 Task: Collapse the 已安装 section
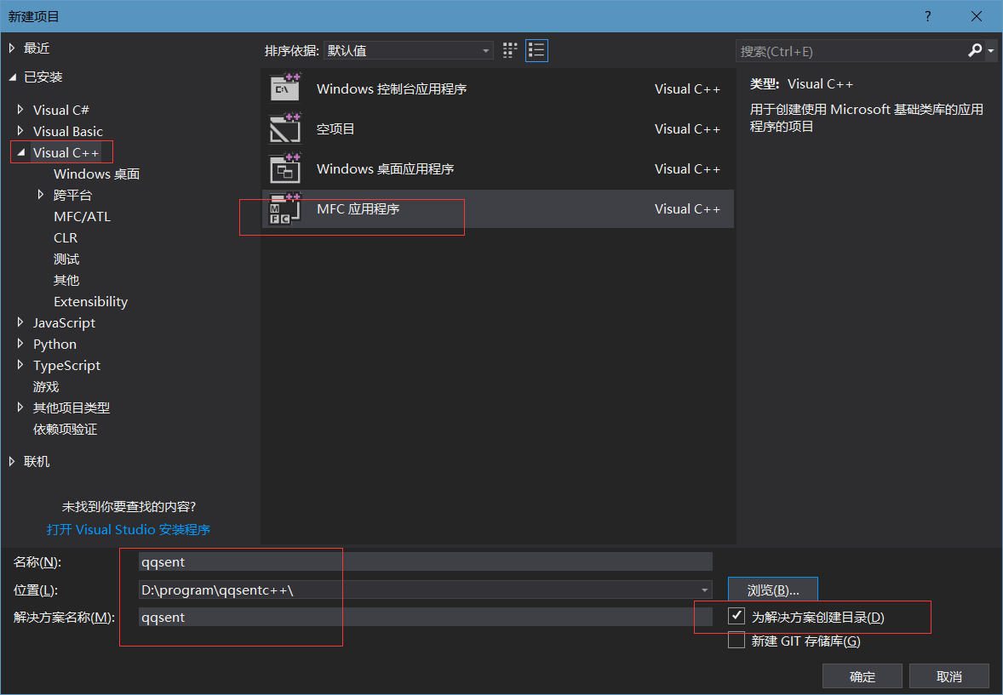pyautogui.click(x=12, y=77)
